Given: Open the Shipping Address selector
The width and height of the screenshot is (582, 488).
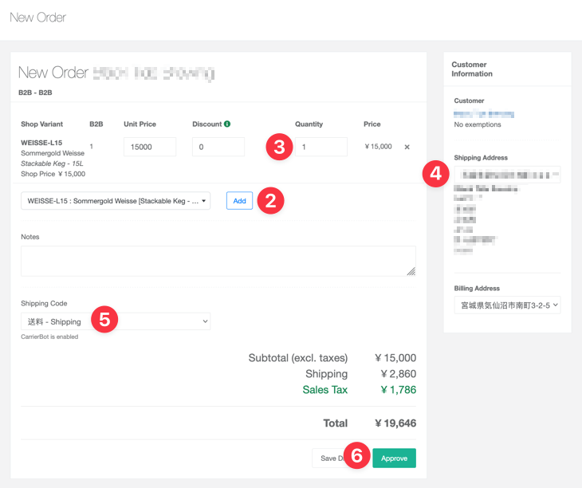Looking at the screenshot, I should pyautogui.click(x=507, y=174).
